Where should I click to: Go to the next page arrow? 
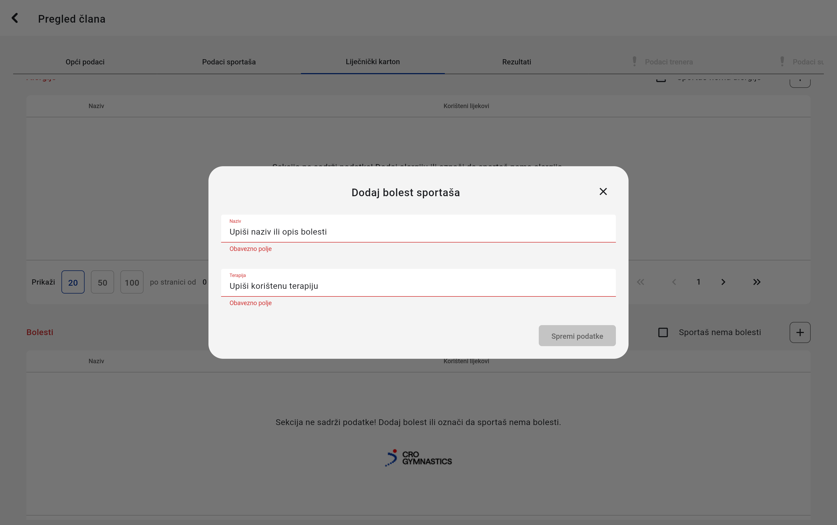coord(723,282)
